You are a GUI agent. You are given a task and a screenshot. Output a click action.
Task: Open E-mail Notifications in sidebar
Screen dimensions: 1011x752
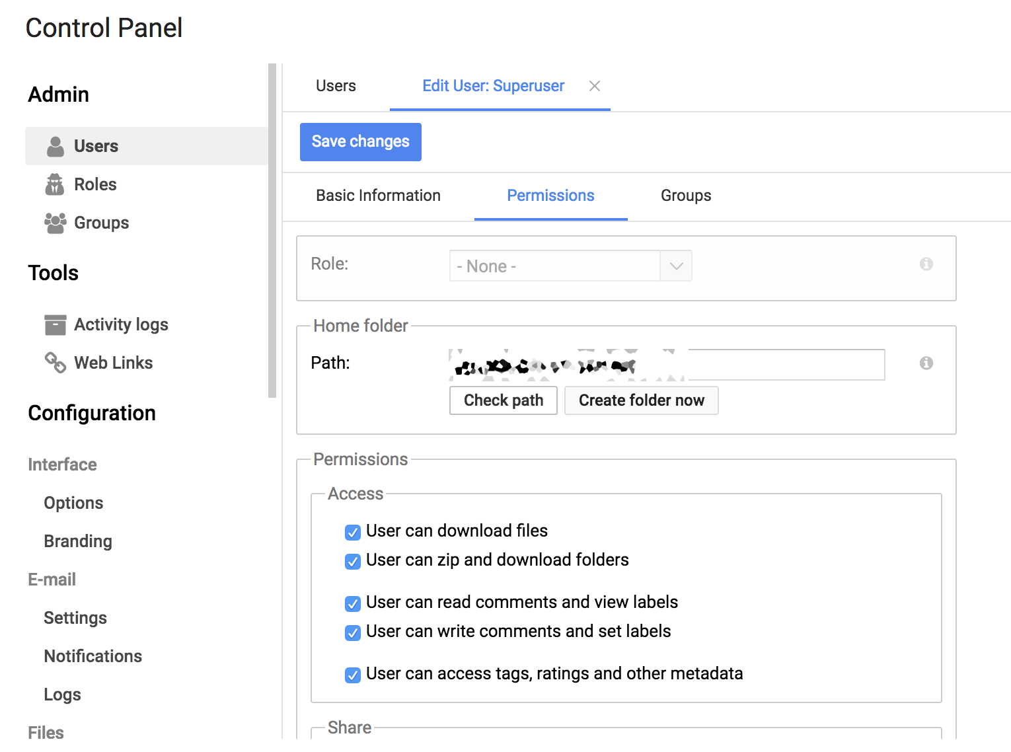(x=93, y=656)
